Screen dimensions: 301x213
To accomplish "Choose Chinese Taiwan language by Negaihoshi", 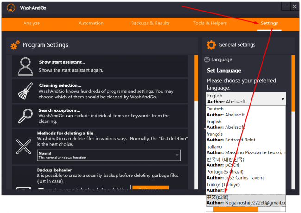I will coord(246,200).
